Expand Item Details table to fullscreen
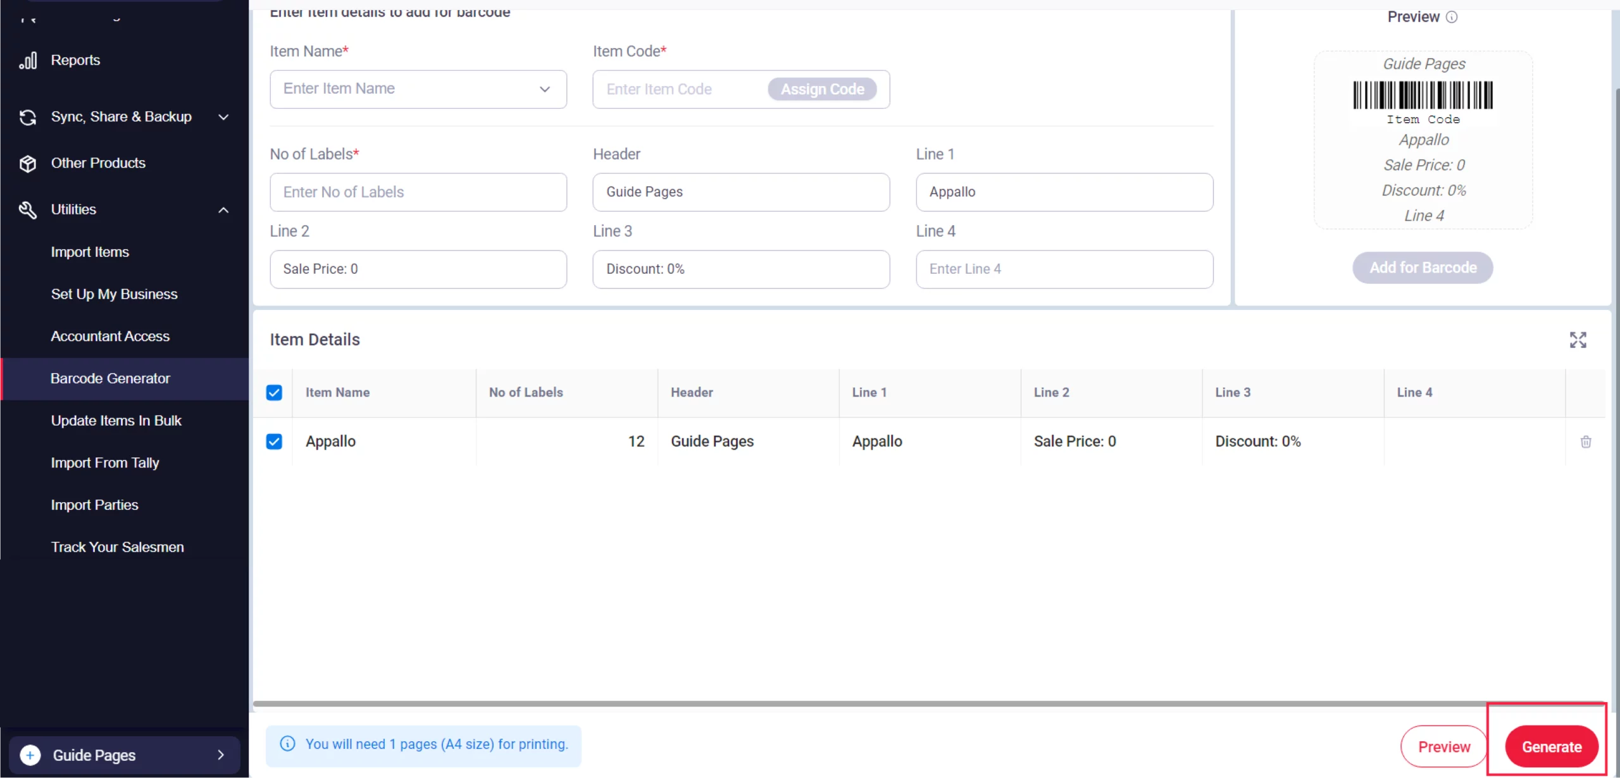This screenshot has width=1620, height=778. tap(1578, 340)
